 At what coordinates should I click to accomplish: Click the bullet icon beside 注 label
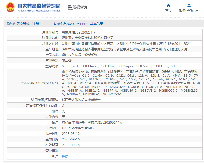53,156
